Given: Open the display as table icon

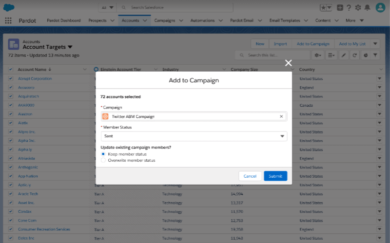Looking at the screenshot, I should point(331,55).
